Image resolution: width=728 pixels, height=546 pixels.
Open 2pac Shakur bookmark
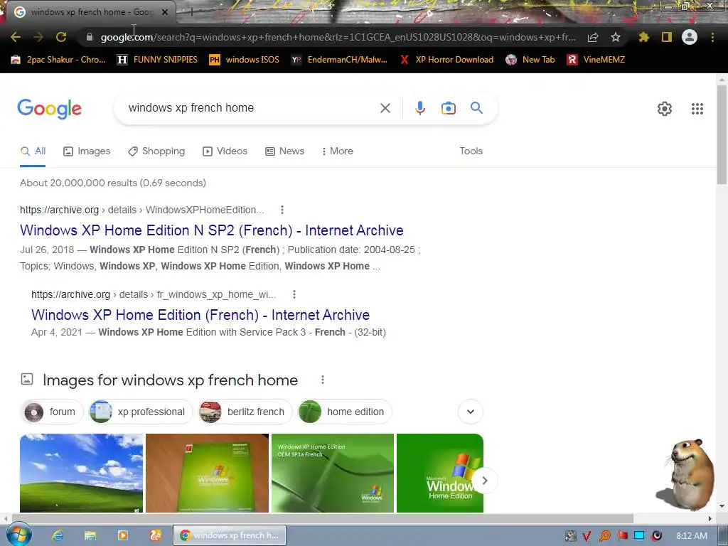[x=58, y=60]
